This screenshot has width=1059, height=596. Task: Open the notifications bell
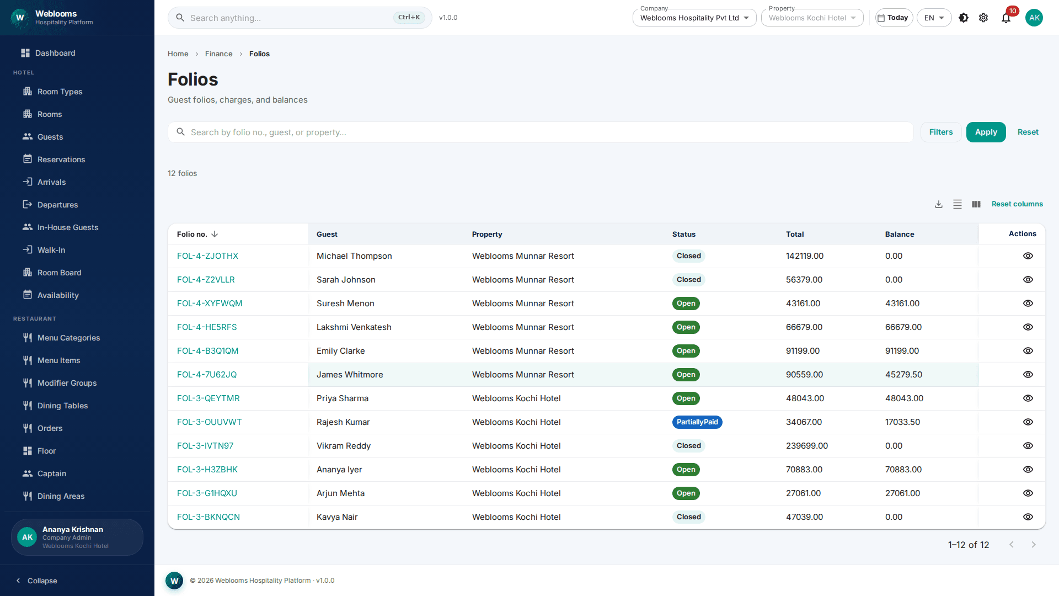click(x=1006, y=18)
